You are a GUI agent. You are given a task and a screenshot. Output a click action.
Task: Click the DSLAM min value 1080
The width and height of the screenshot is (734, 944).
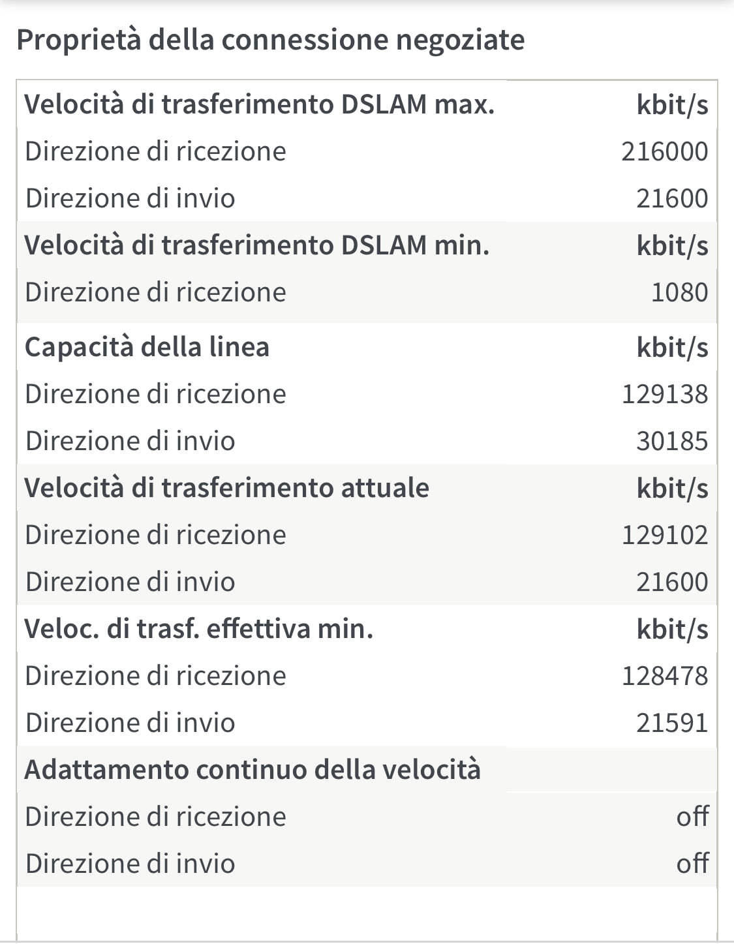point(679,292)
